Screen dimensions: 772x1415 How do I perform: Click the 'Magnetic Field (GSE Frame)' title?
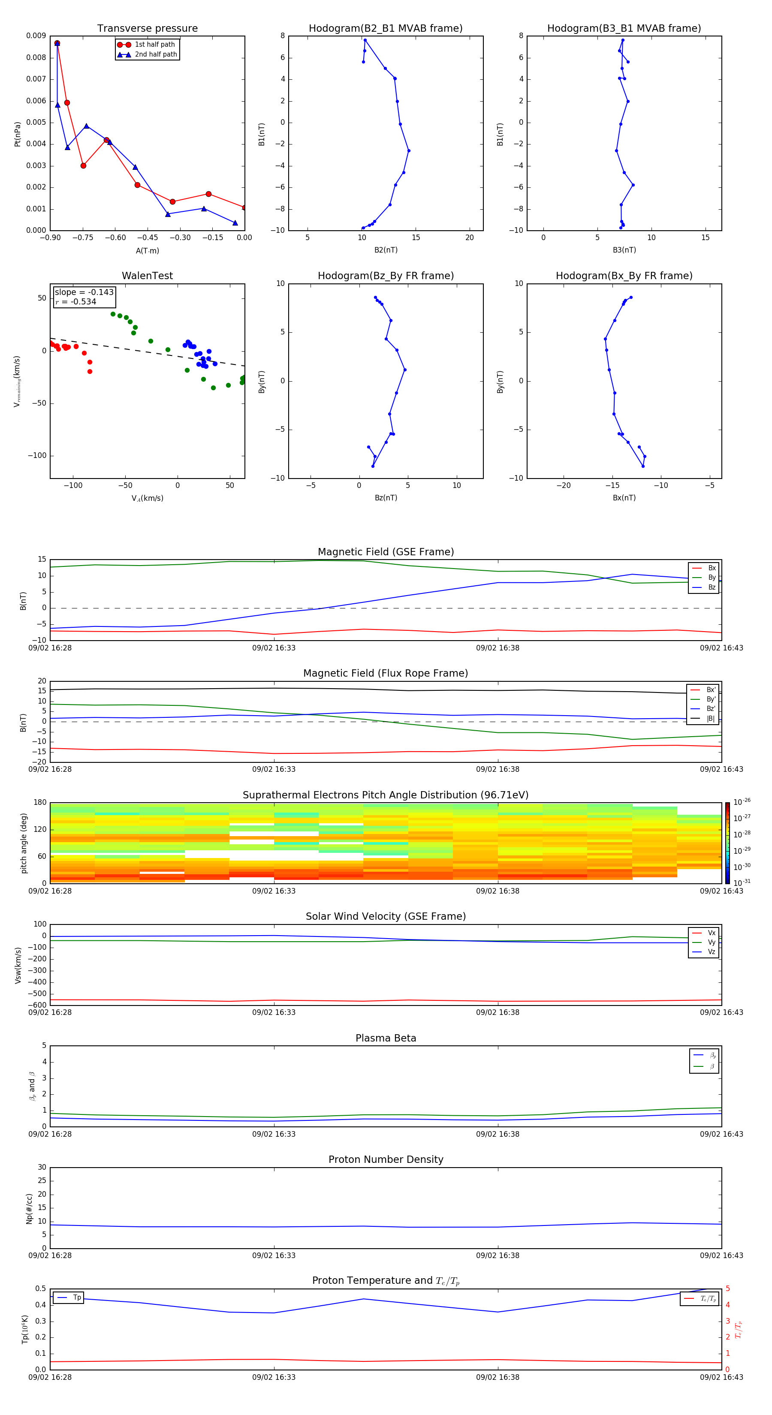click(x=386, y=552)
